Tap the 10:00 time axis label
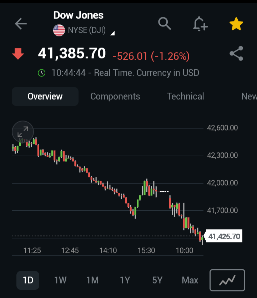The width and height of the screenshot is (257, 298). pos(184,250)
